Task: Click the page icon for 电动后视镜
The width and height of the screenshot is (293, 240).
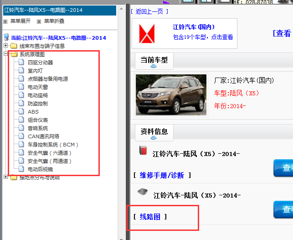Action: coord(21,169)
